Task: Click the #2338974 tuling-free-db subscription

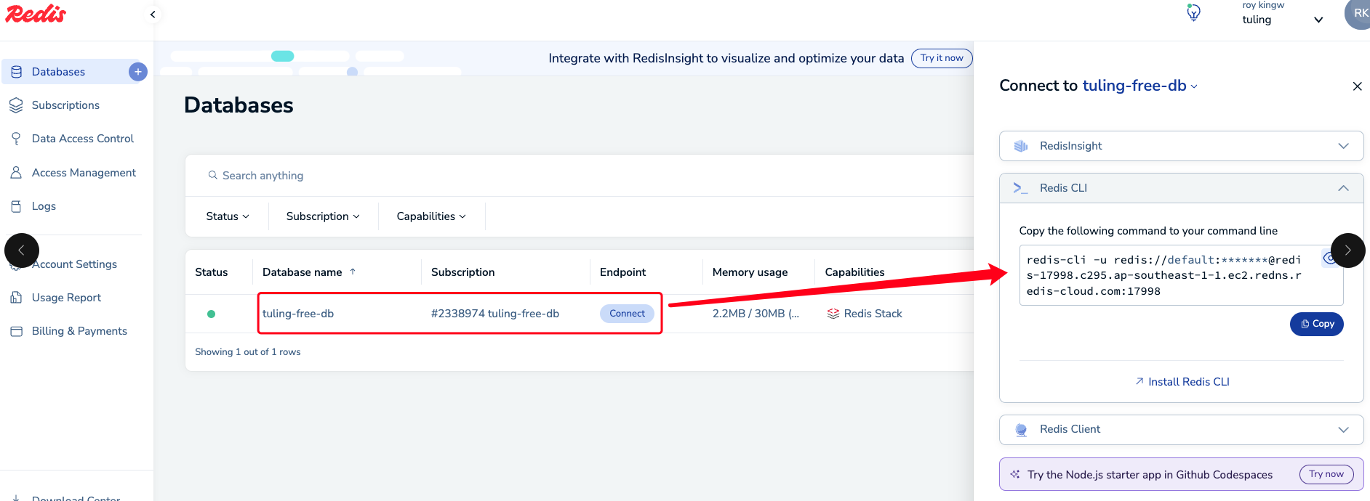Action: pos(495,314)
